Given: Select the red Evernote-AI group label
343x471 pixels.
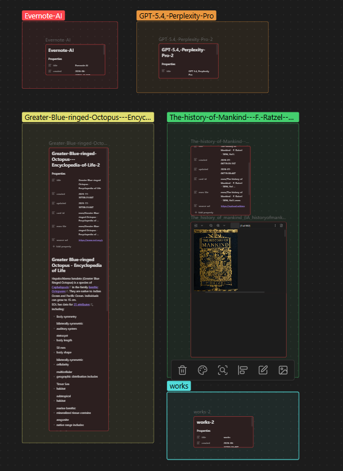Looking at the screenshot, I should pos(43,16).
